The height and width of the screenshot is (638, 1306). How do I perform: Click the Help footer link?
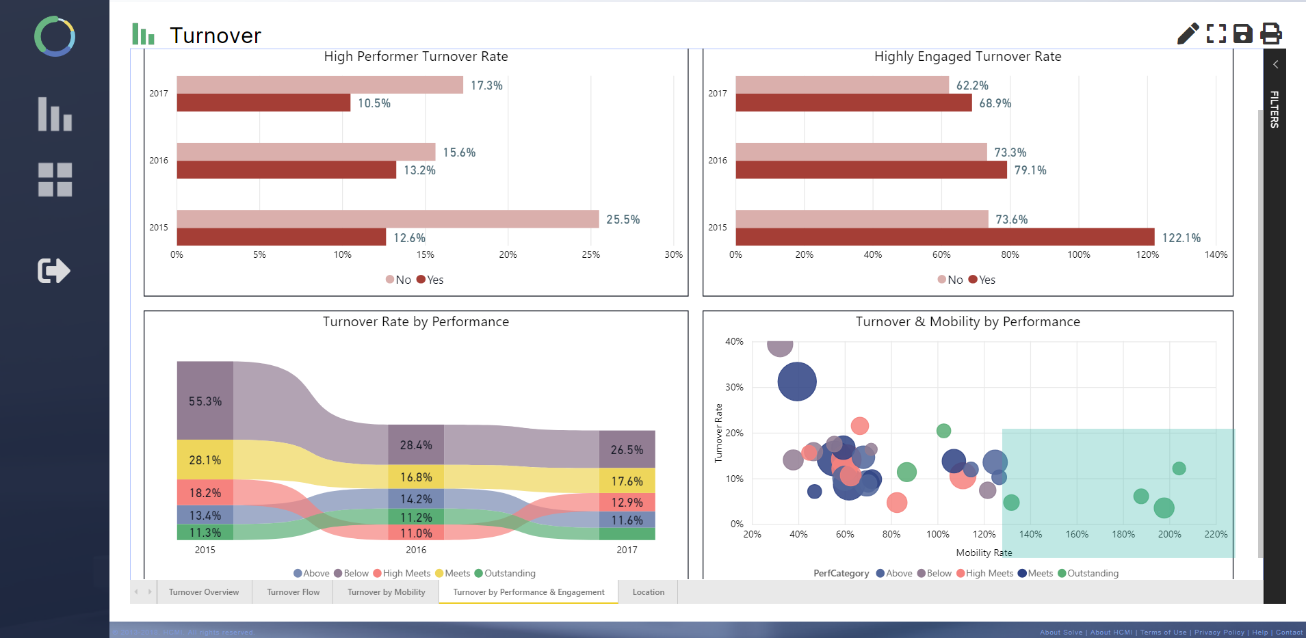click(1260, 633)
